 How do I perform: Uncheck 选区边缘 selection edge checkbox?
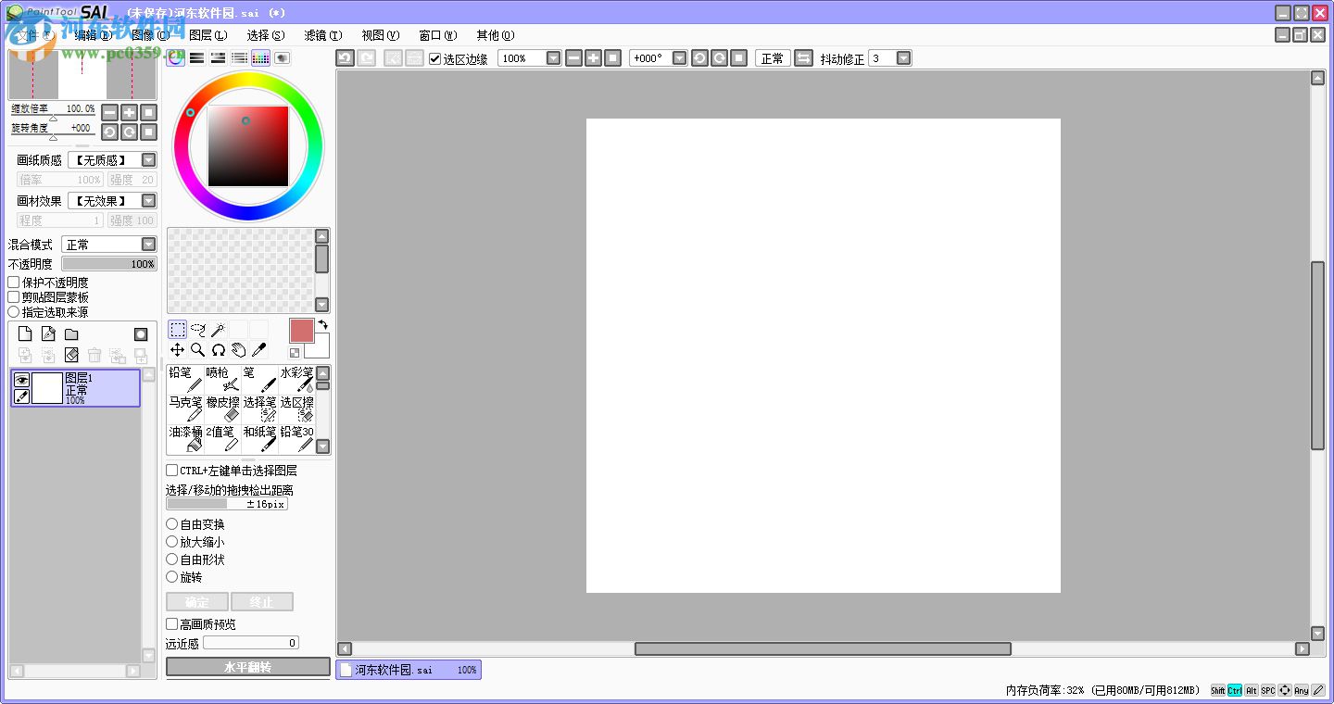pyautogui.click(x=435, y=58)
